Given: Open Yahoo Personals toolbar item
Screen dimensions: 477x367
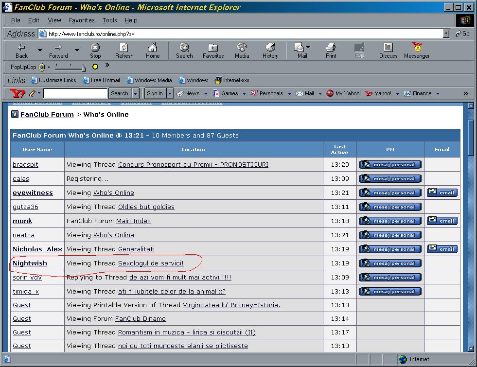Looking at the screenshot, I should coord(267,93).
